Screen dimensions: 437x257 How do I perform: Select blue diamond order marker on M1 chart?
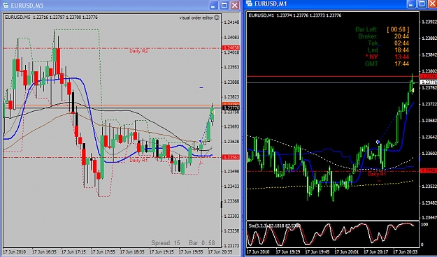(378, 142)
